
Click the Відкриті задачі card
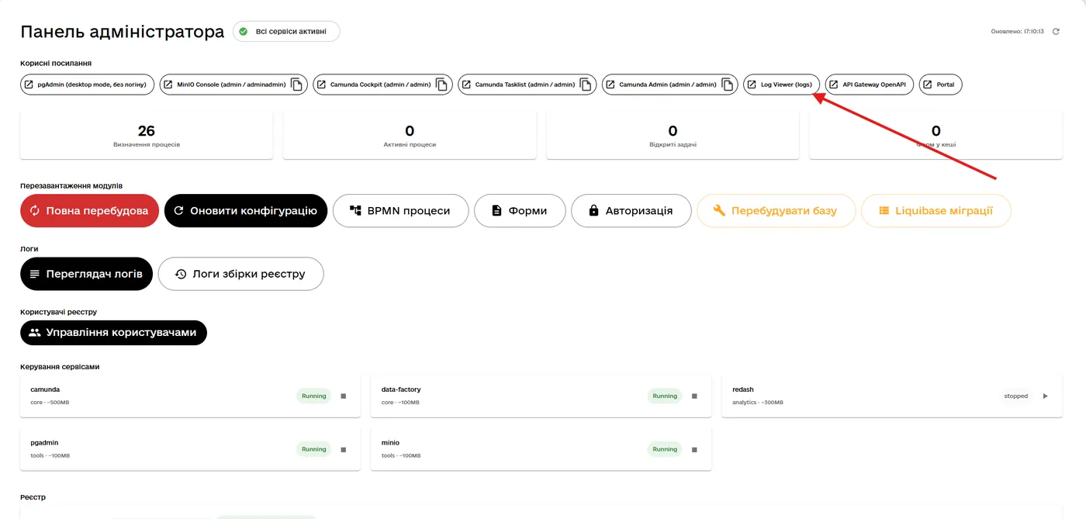tap(673, 135)
